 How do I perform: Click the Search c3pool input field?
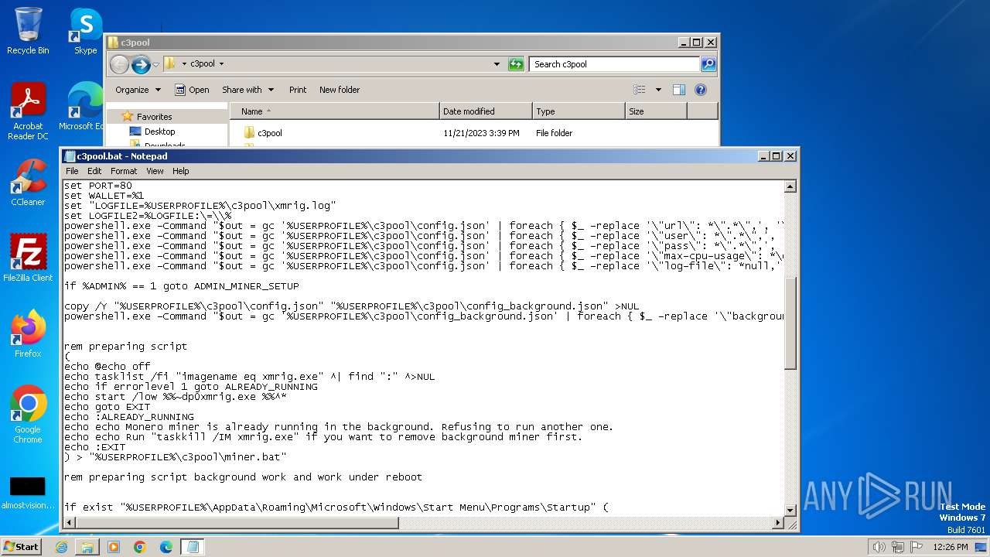pos(614,64)
